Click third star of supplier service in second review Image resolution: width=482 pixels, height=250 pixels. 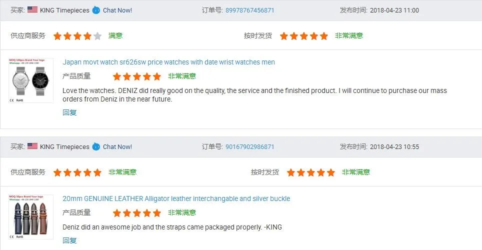pos(77,172)
